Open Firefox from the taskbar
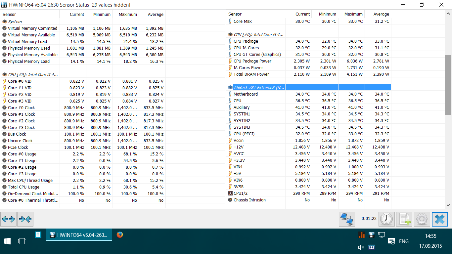Screen dimensions: 452x254 coord(120,235)
